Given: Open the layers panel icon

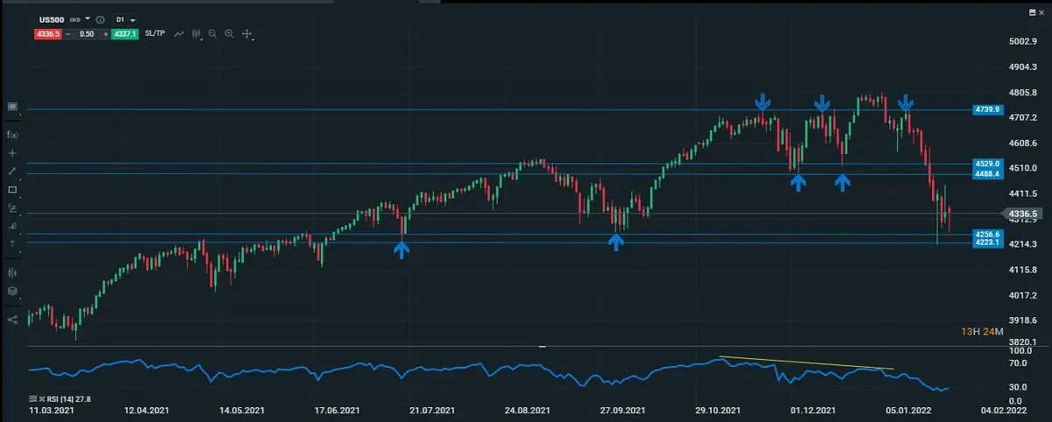Looking at the screenshot, I should pos(12,292).
